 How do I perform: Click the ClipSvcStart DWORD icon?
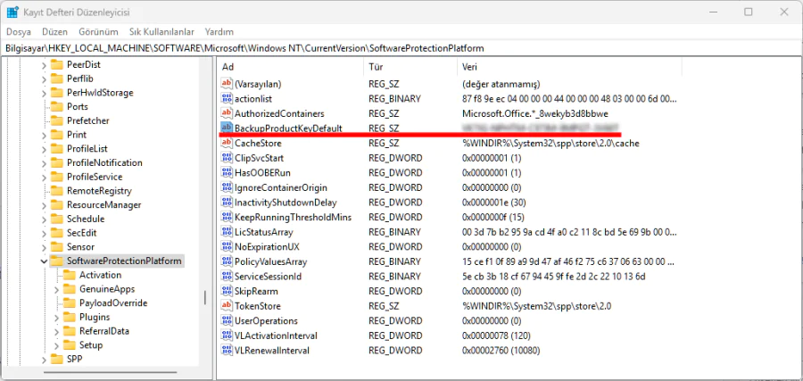tap(227, 158)
